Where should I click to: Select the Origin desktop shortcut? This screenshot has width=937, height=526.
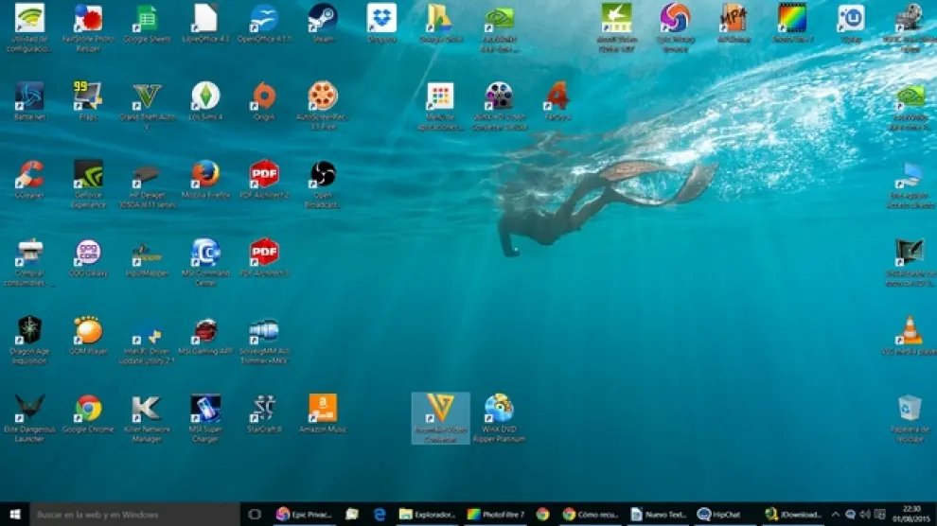point(264,96)
